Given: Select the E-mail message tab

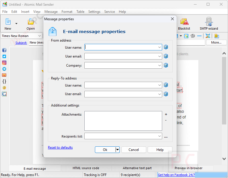Looking at the screenshot, I should 35,168.
